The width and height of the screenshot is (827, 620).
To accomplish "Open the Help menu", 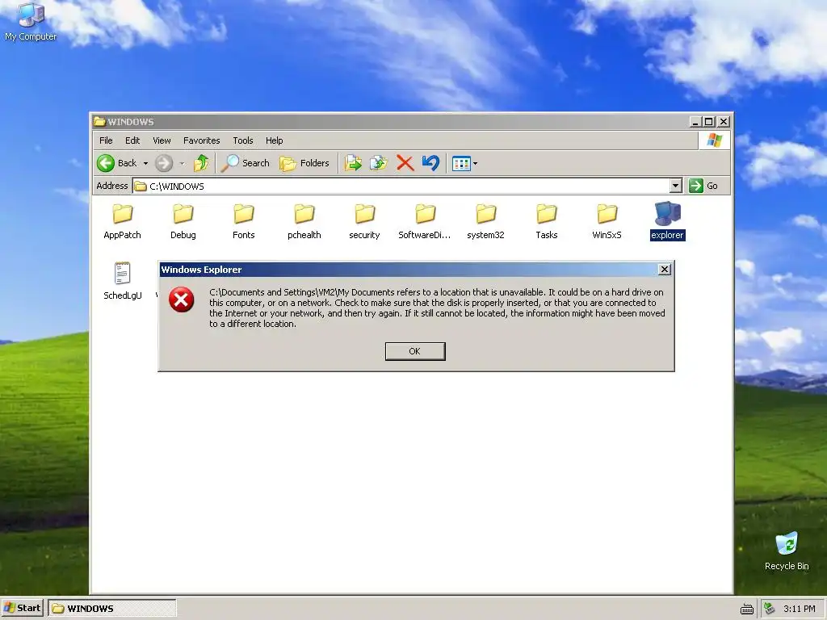I will (x=275, y=140).
